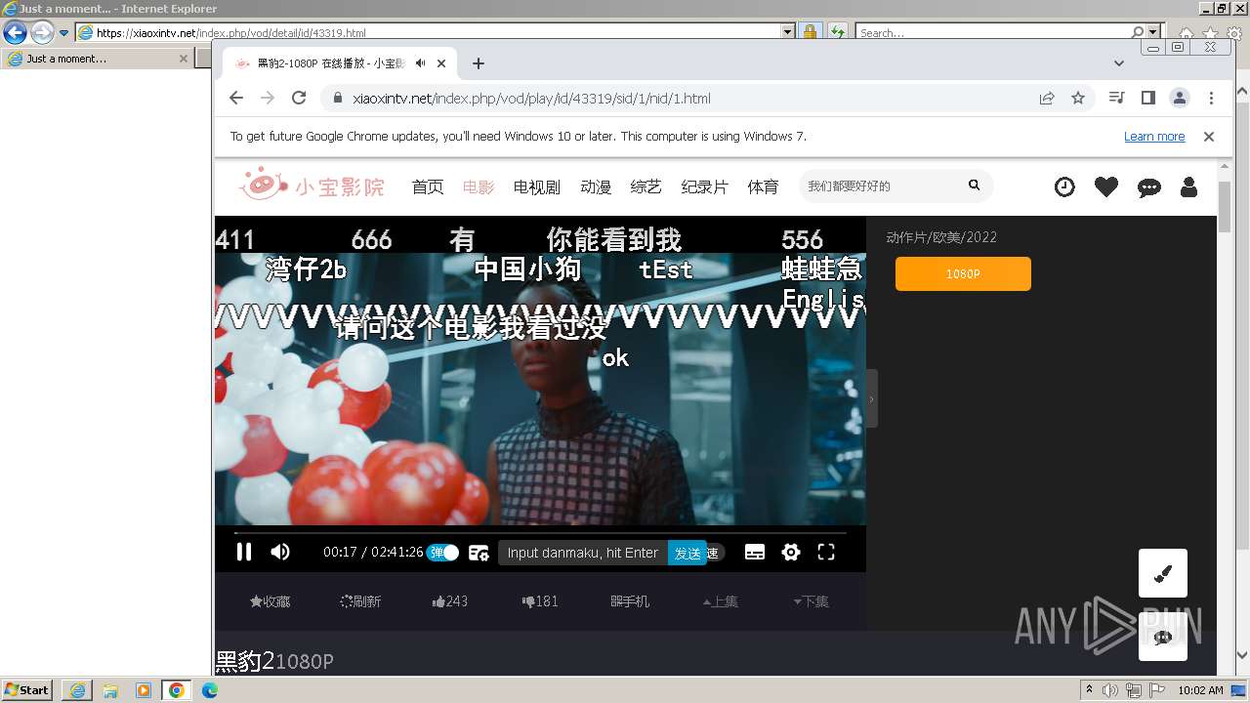Screen dimensions: 1250x703
Task: Submit search with magnifier icon
Action: click(x=974, y=186)
